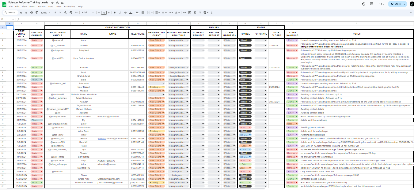414x190 pixels.
Task: Click the document title Polestar Reformer Training Leads
Action: [28, 2]
